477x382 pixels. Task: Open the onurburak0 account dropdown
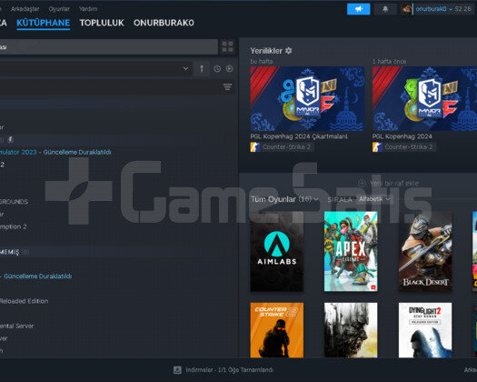433,9
